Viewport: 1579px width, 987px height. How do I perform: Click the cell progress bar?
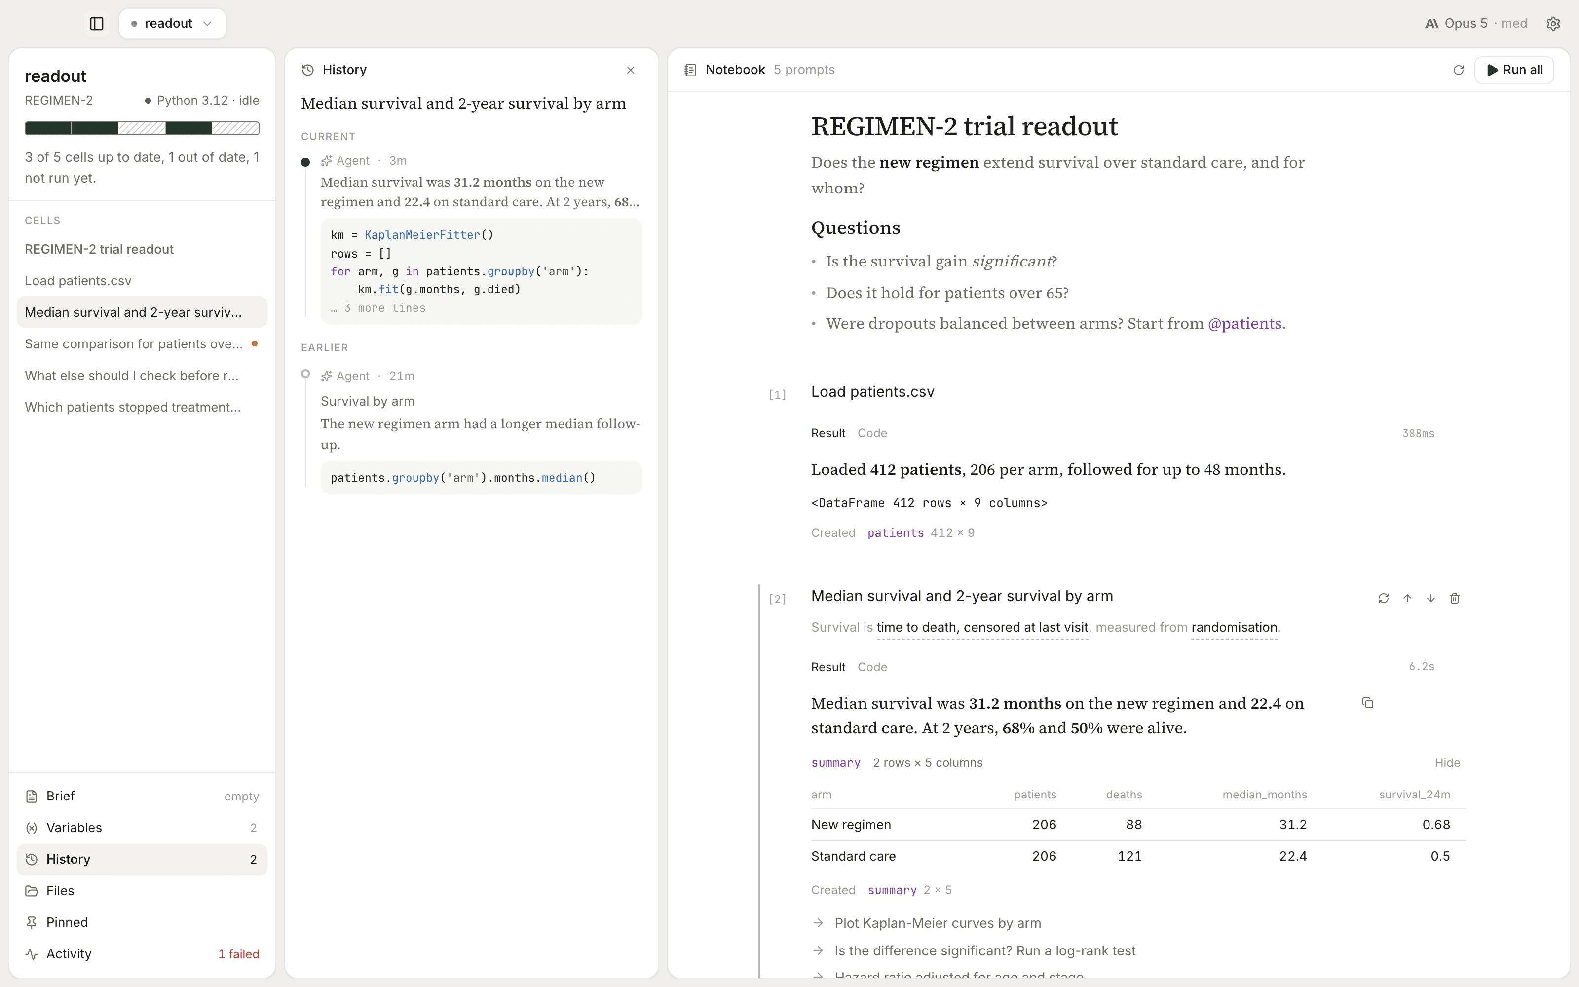[142, 128]
